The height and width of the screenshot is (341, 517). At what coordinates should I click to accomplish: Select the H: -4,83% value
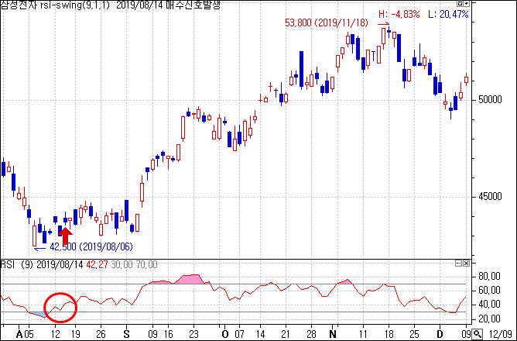point(399,14)
